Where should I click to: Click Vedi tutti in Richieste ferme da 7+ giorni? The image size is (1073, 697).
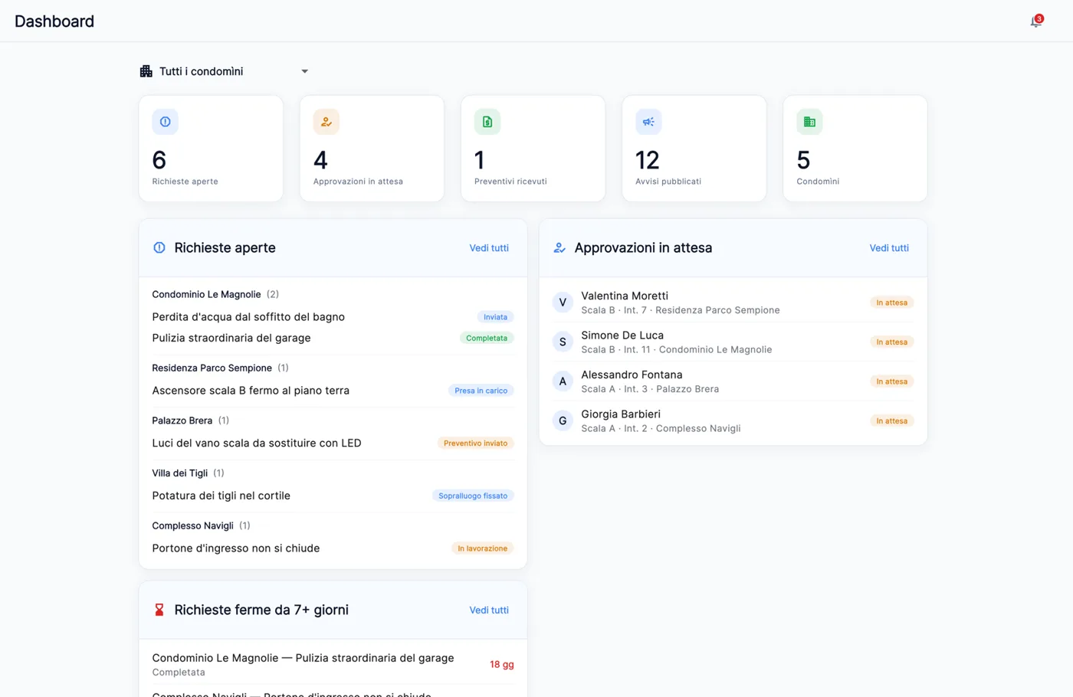coord(489,610)
